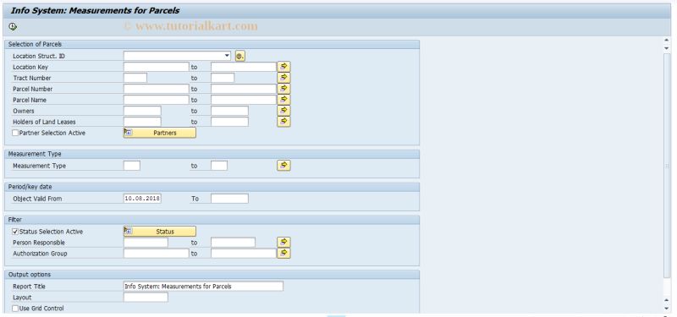Open multiple selection for Parcel Name
The image size is (677, 317).
click(283, 100)
